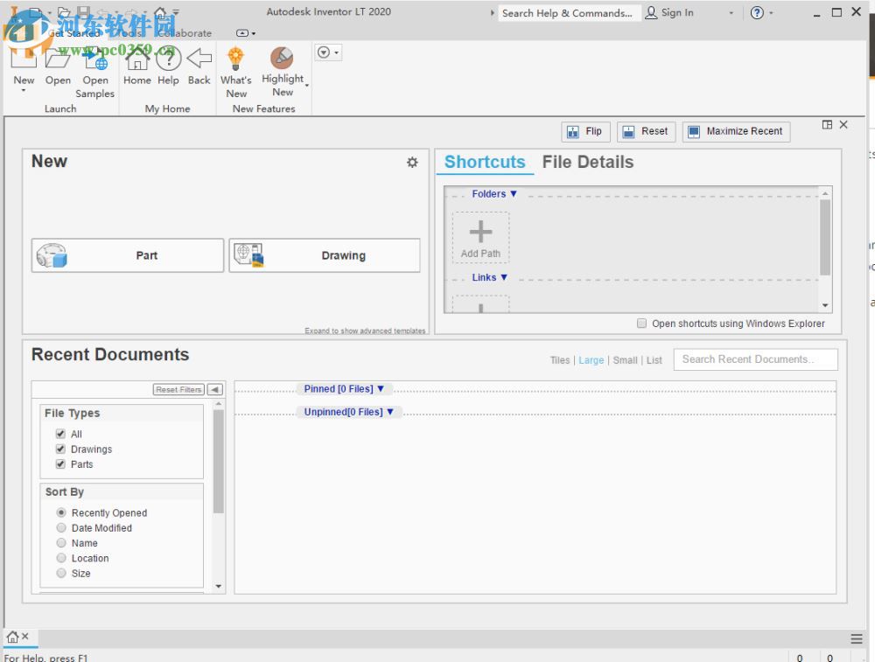Switch to the File Details tab
This screenshot has width=875, height=662.
(587, 162)
